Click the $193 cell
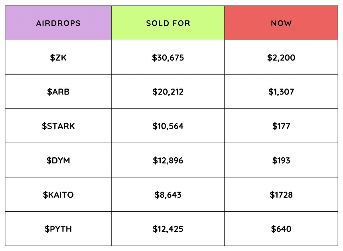Viewport: 343px width, 251px height. pyautogui.click(x=281, y=160)
